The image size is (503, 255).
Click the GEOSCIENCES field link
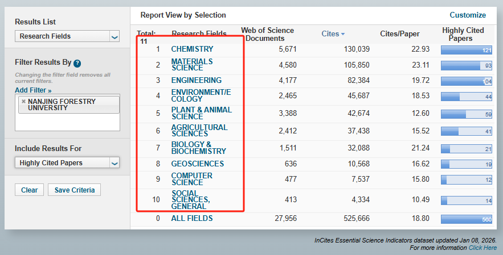tap(197, 164)
